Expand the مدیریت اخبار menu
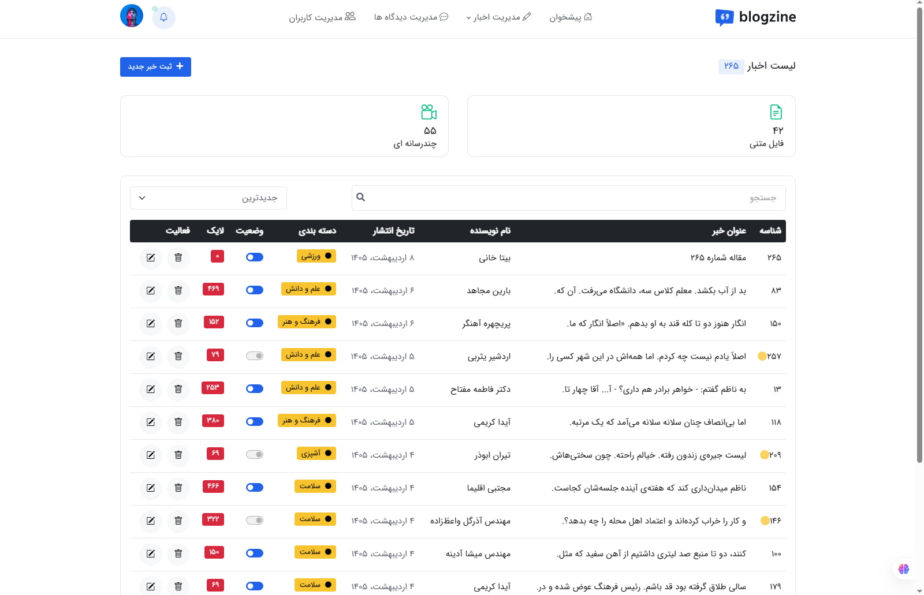Screen dimensions: 924x595 point(498,17)
